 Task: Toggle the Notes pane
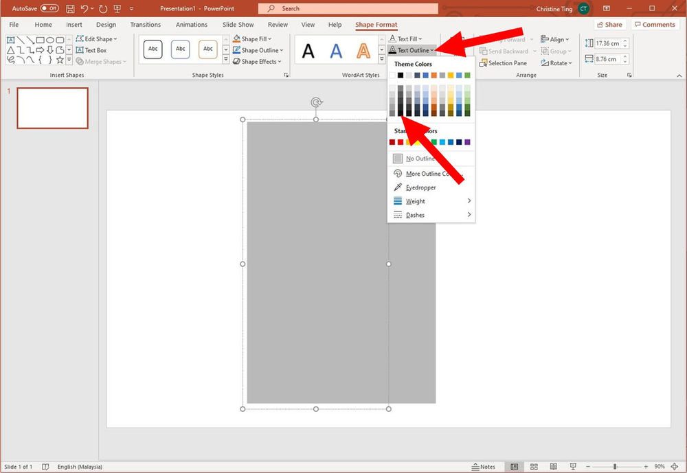click(484, 466)
